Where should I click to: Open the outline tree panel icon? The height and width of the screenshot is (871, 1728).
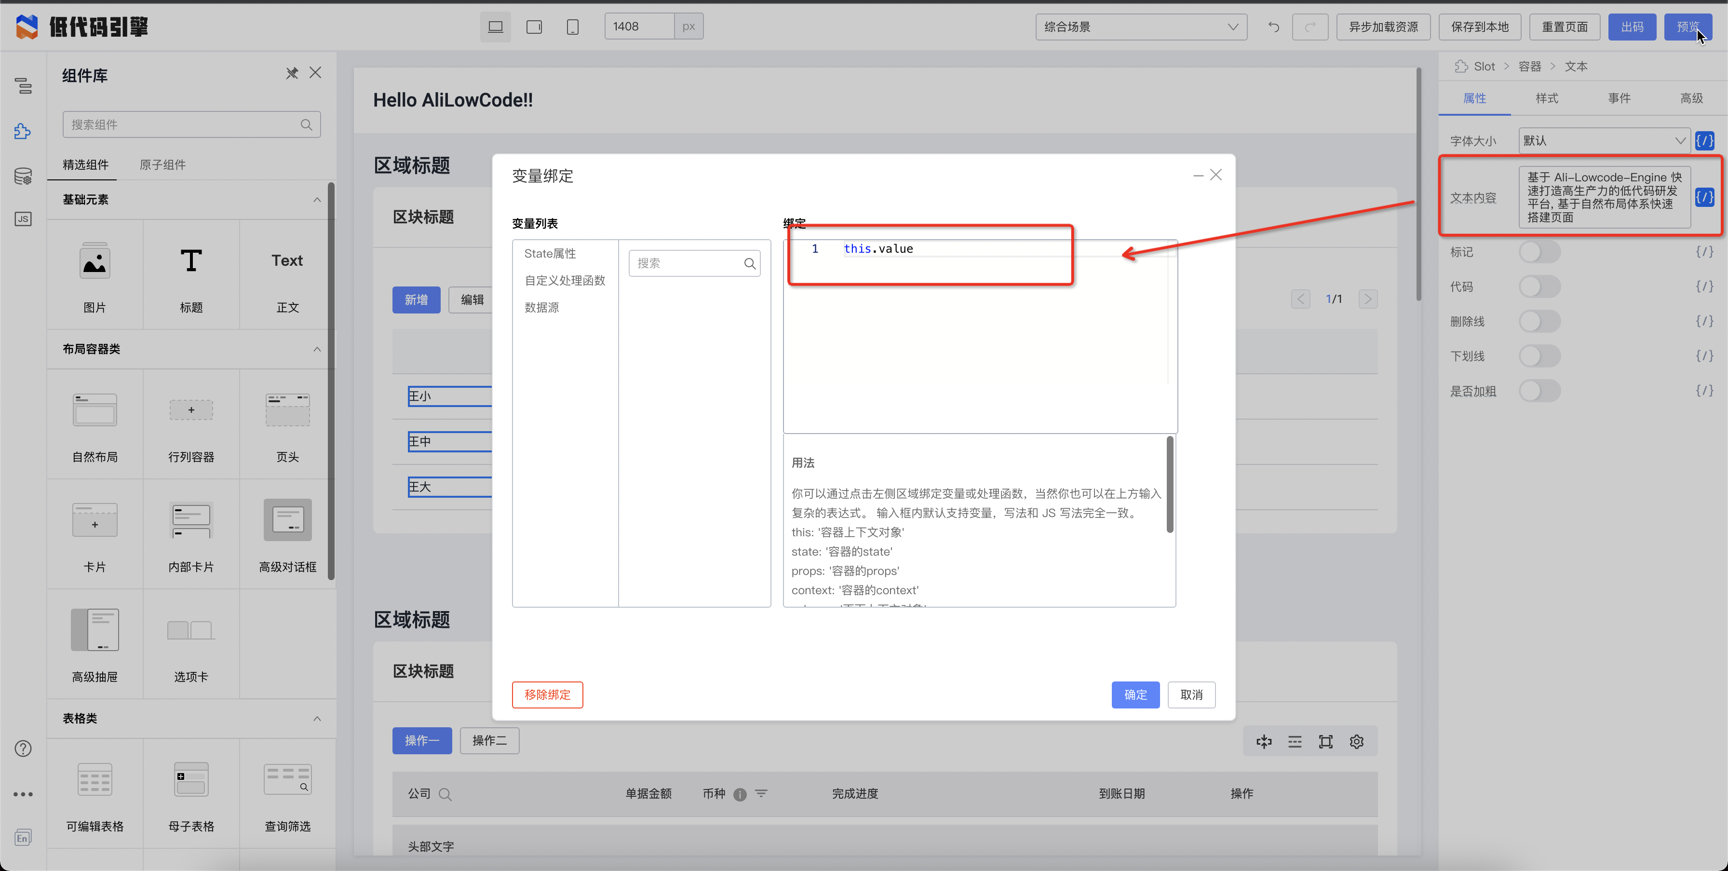24,86
